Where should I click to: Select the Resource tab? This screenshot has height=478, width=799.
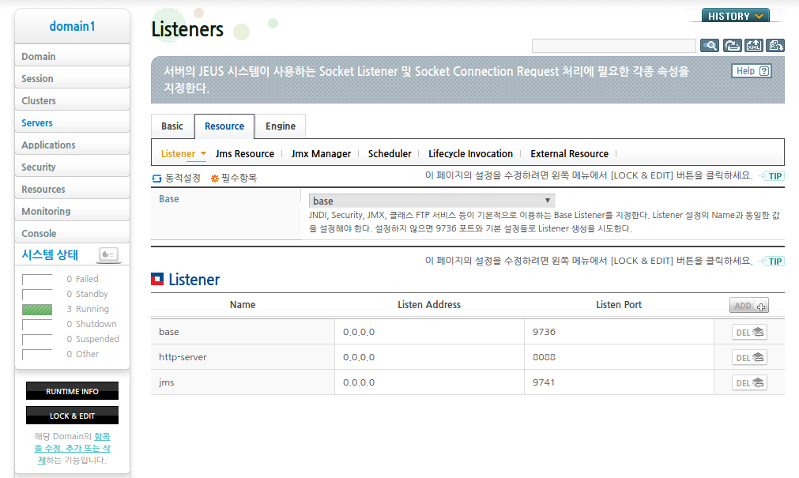coord(224,126)
